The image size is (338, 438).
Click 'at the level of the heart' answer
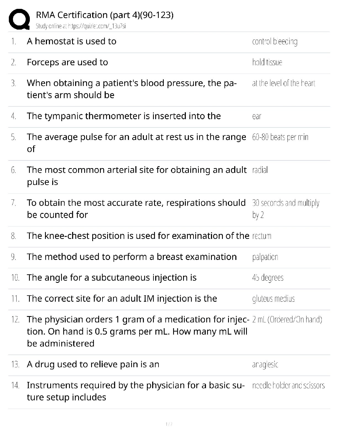(x=284, y=83)
